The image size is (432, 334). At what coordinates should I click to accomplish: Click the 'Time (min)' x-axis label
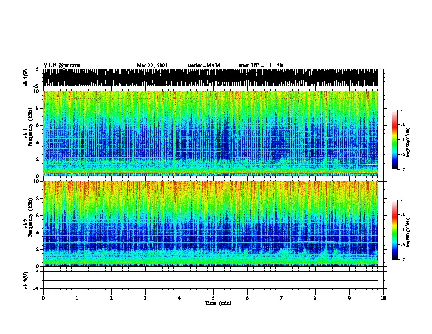[x=218, y=303]
